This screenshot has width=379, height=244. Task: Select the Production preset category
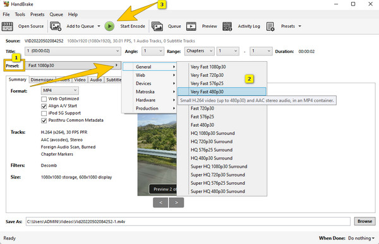(x=149, y=108)
